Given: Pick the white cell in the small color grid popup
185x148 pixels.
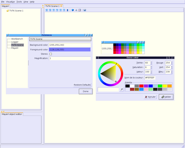Looking at the screenshot, I should coord(143,53).
